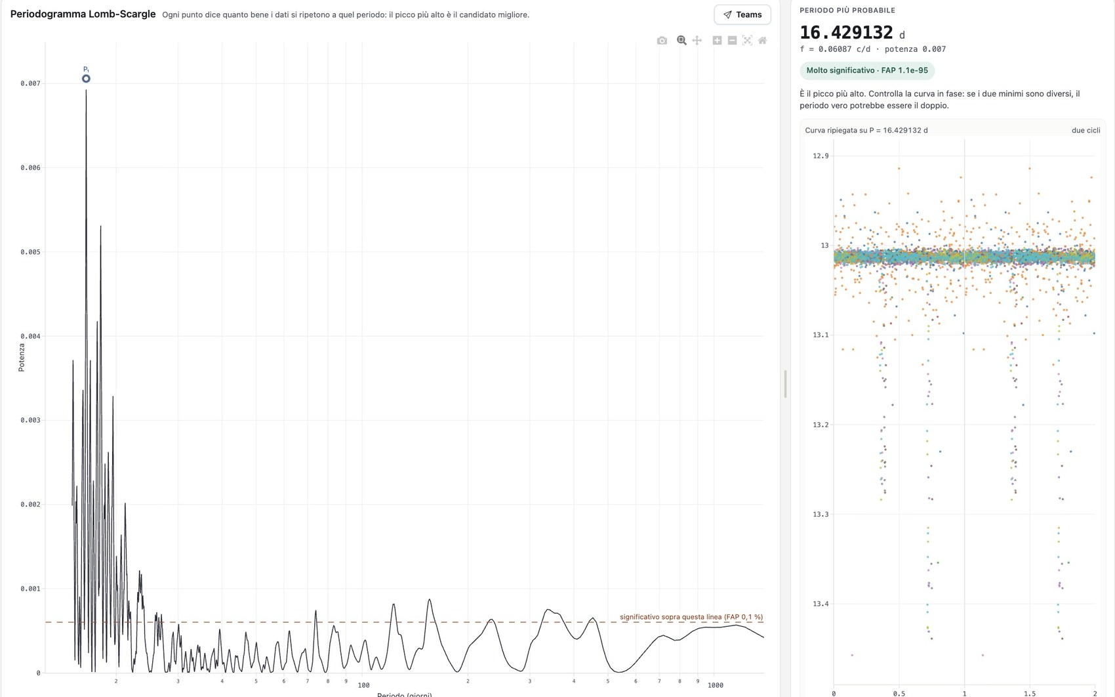Image resolution: width=1115 pixels, height=697 pixels.
Task: Click the x-axis tick label 1000
Action: 716,685
